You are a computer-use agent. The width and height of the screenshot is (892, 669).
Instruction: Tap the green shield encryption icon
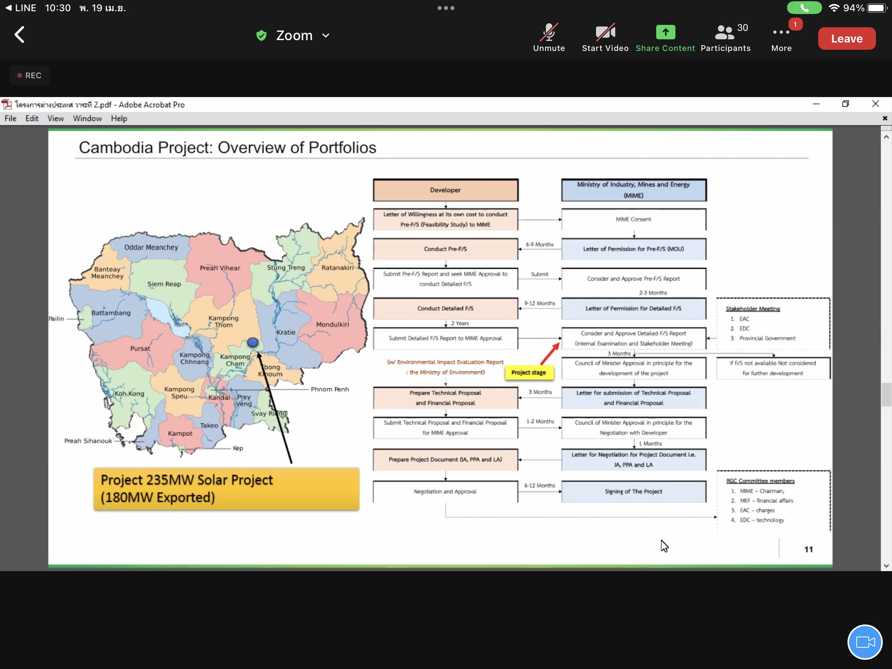[x=262, y=35]
